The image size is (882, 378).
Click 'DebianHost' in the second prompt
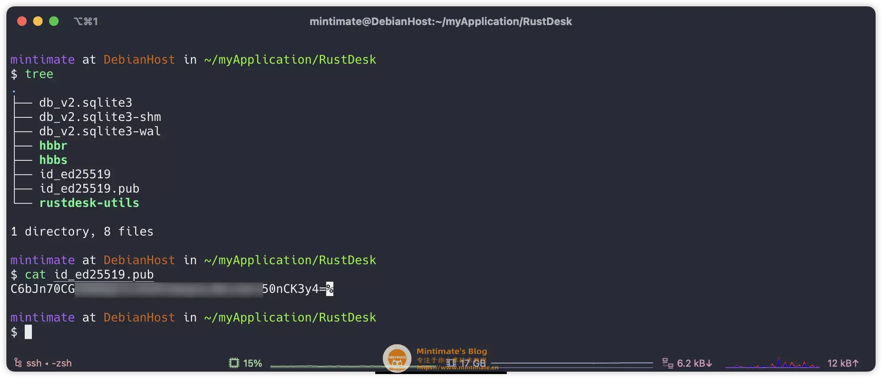click(x=140, y=260)
